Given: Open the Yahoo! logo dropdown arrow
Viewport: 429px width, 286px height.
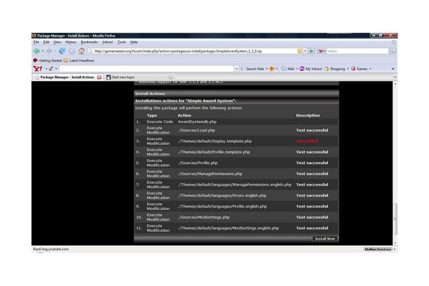Looking at the screenshot, I should click(x=46, y=69).
